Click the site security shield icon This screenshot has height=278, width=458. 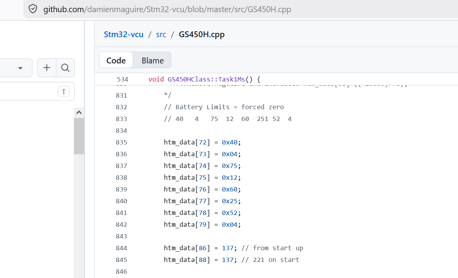(x=33, y=9)
